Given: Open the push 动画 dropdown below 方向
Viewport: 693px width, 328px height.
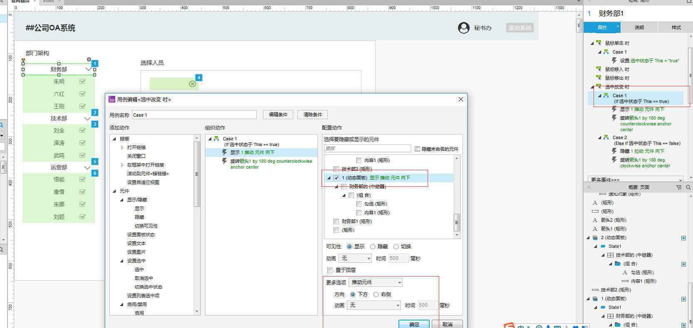Looking at the screenshot, I should pos(374,305).
